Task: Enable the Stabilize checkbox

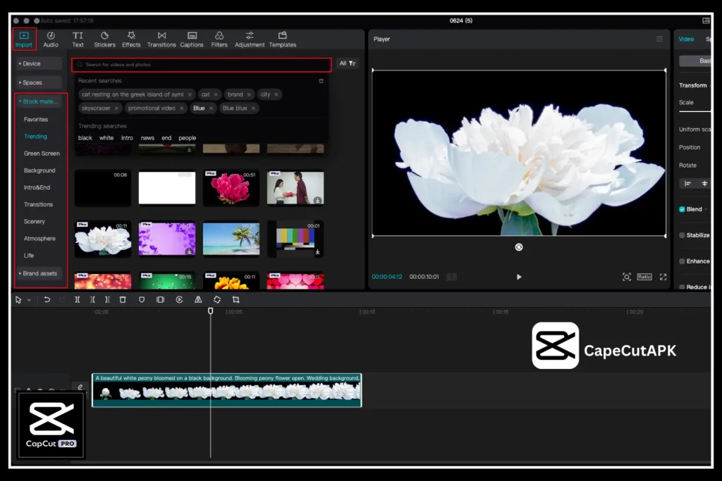Action: click(682, 235)
